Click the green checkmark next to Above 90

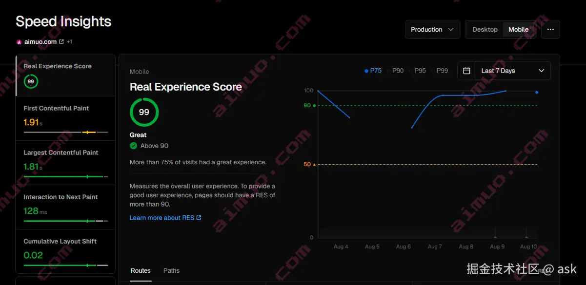tap(133, 146)
